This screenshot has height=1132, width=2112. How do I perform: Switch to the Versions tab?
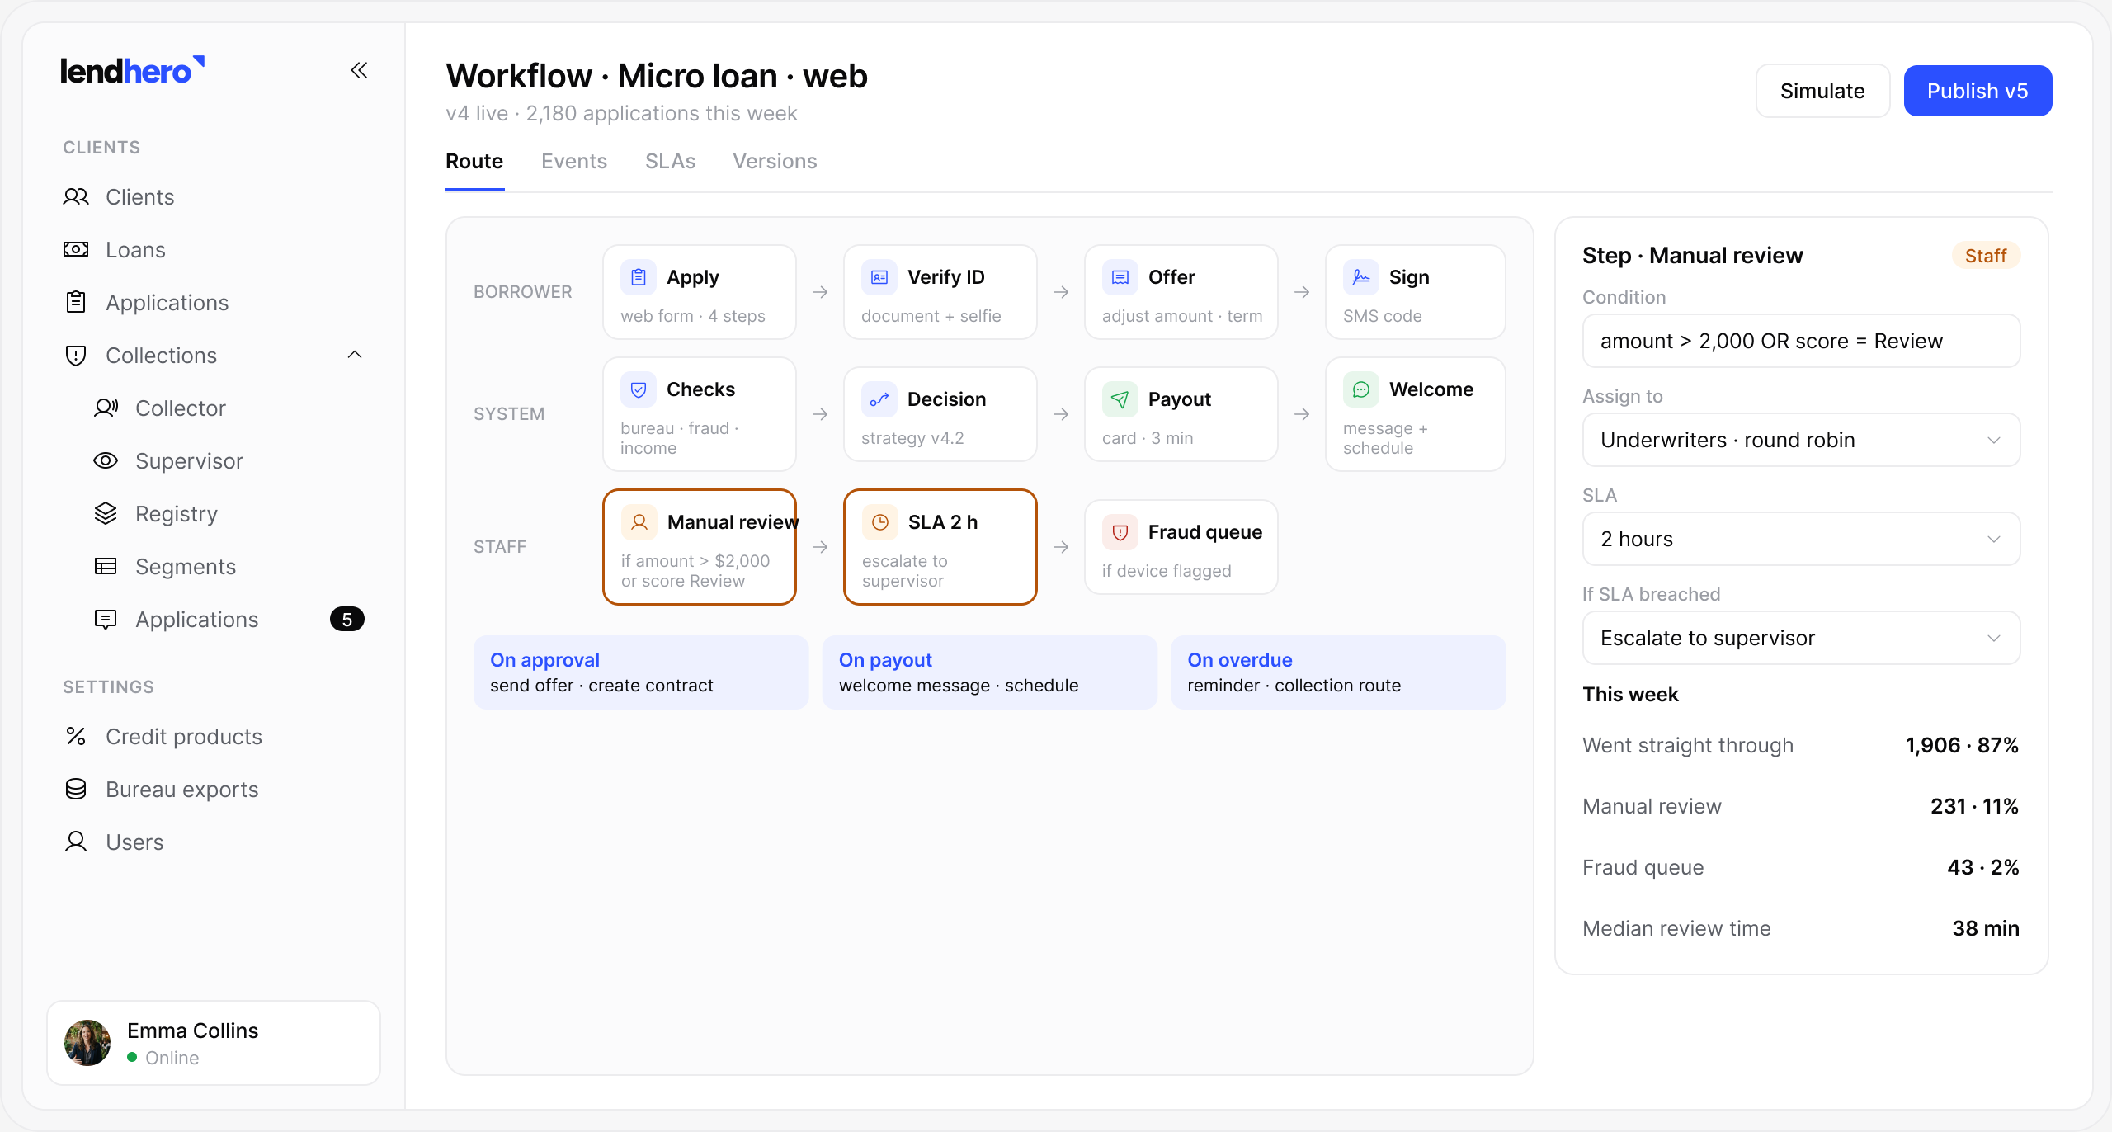[x=775, y=161]
